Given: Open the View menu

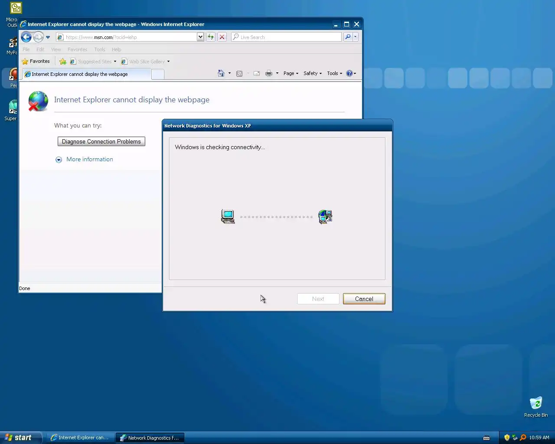Looking at the screenshot, I should (56, 49).
